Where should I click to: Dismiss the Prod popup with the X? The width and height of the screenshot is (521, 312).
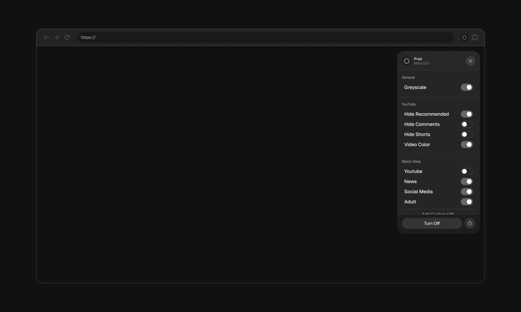coord(470,61)
